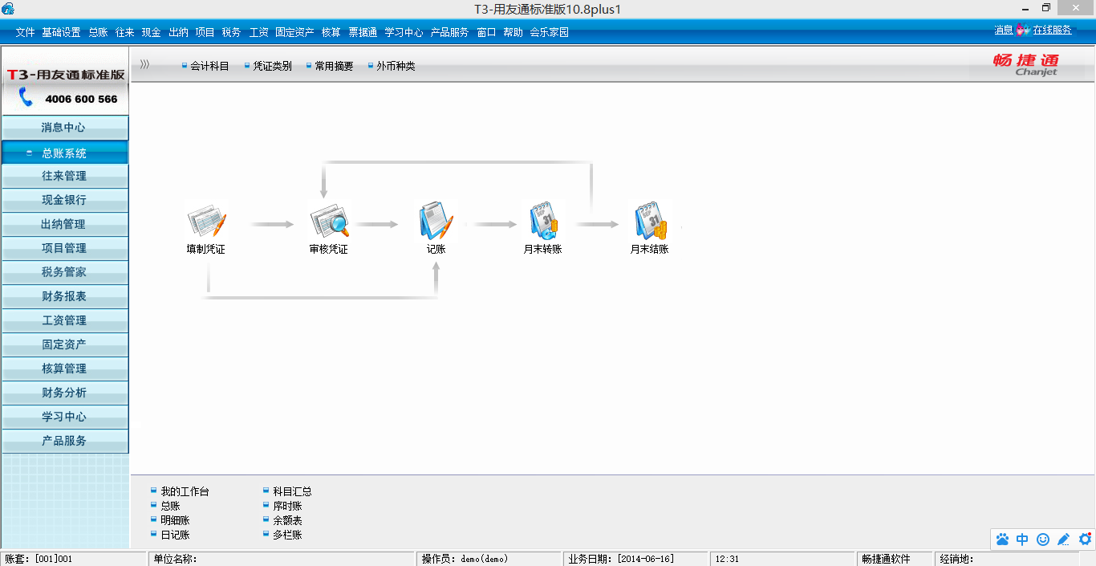Open the 现金 menu

tap(152, 33)
